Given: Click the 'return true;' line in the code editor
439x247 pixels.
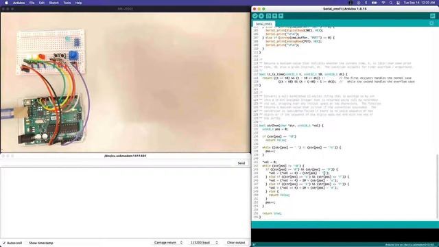Looking at the screenshot, I should tap(272, 213).
